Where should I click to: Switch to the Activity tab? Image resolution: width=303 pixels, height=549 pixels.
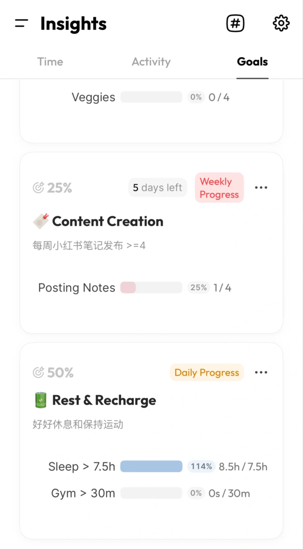click(151, 62)
